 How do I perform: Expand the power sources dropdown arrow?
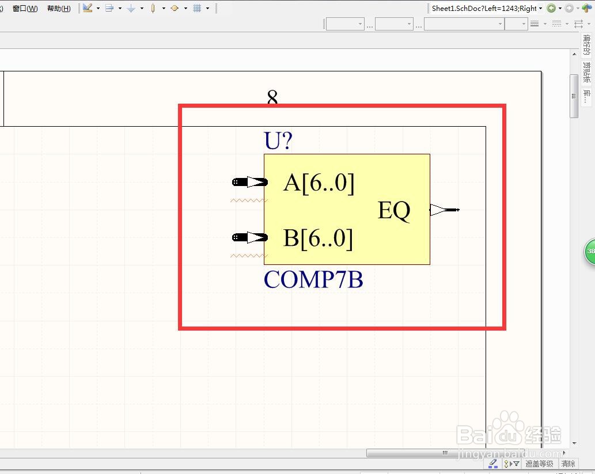[142, 8]
